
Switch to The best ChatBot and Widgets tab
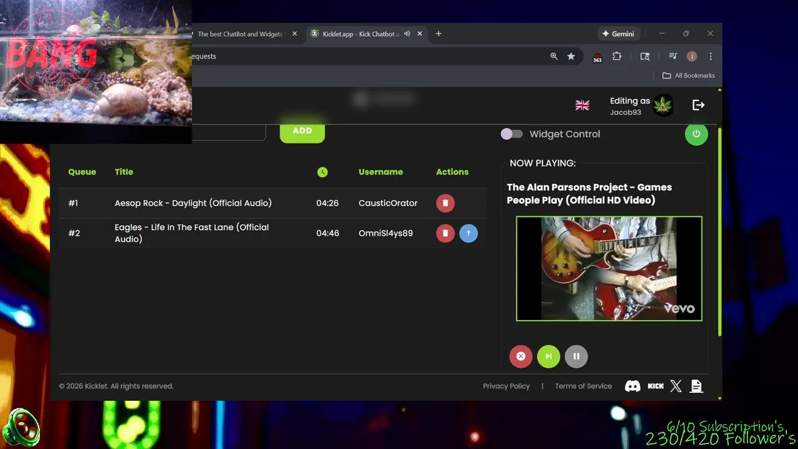(x=239, y=34)
